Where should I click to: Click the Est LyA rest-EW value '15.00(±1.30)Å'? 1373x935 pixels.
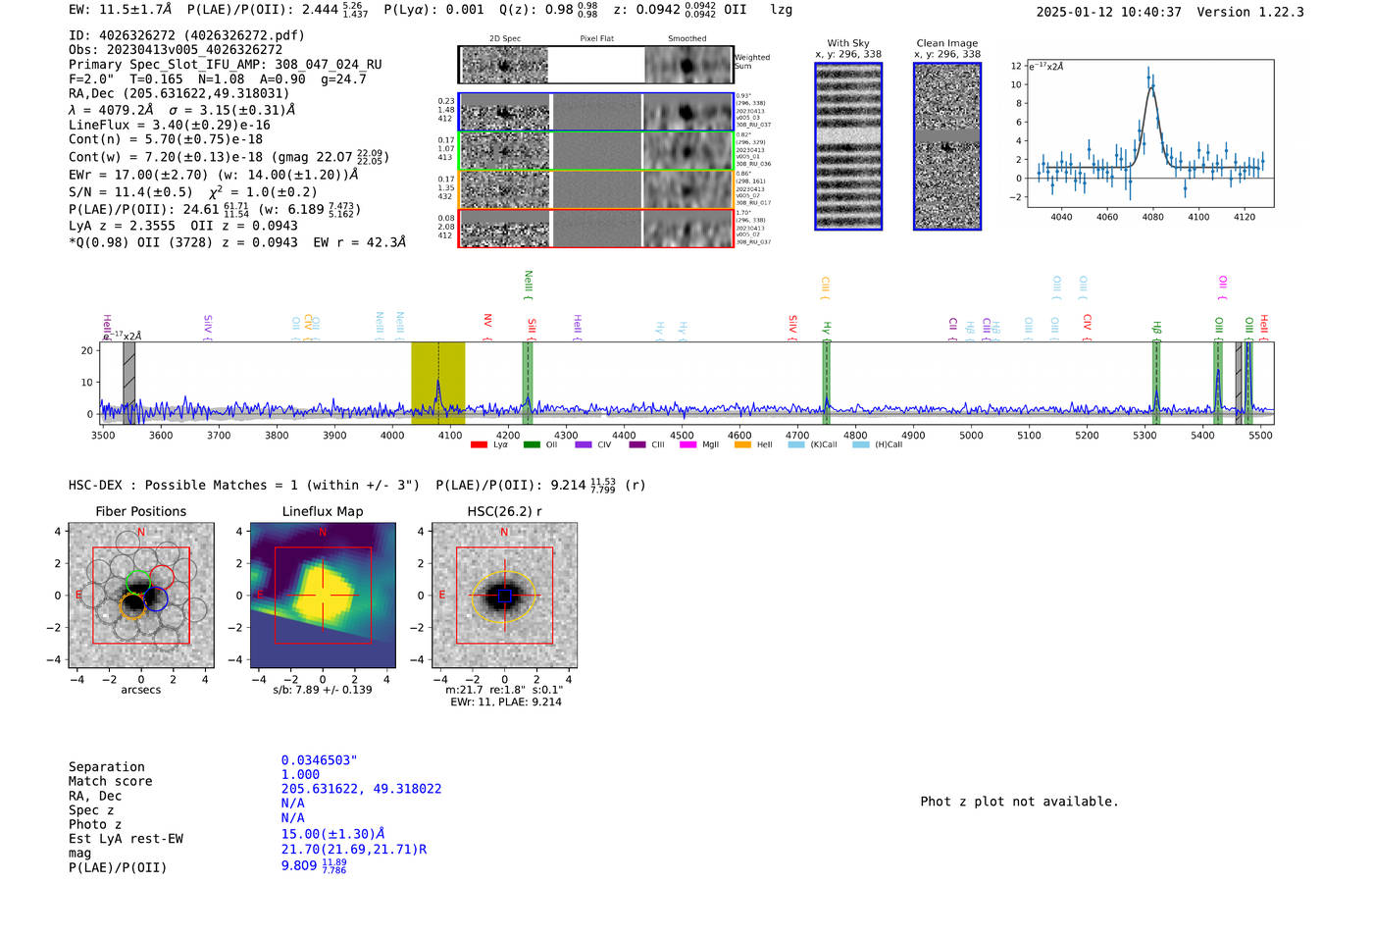[x=333, y=834]
